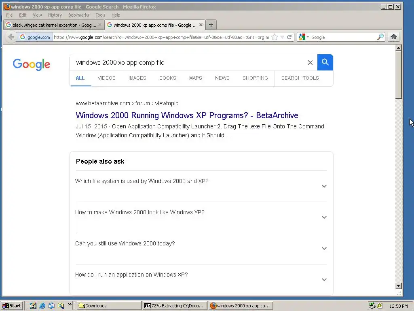Screen dimensions: 414x311
Task: Open the URL history dropdown arrow
Action: pyautogui.click(x=282, y=37)
